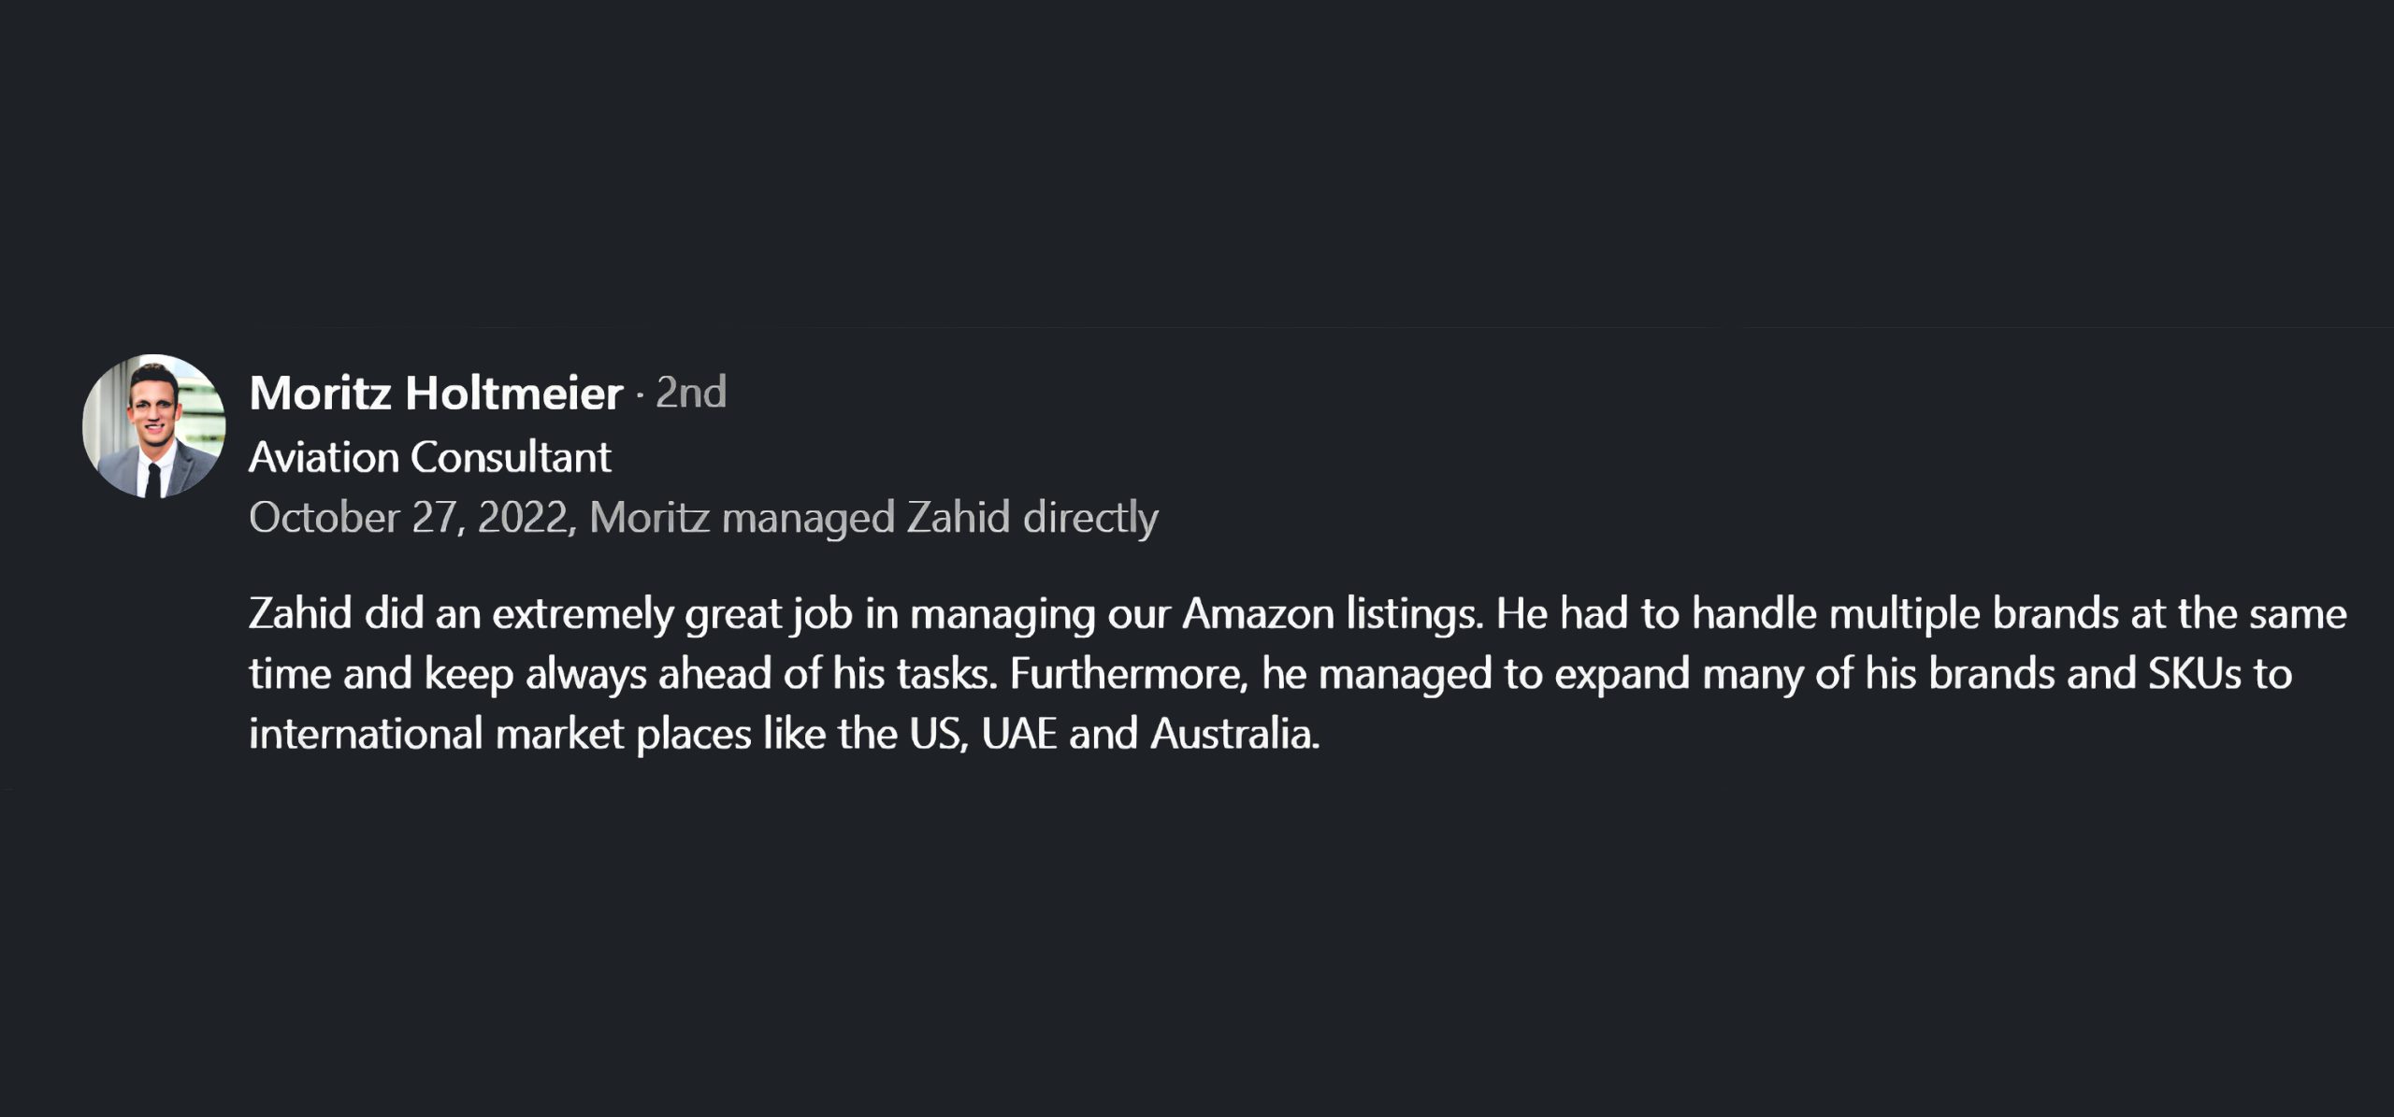This screenshot has height=1117, width=2394.
Task: Click the word 'expand' in the recommendation
Action: tap(1622, 674)
